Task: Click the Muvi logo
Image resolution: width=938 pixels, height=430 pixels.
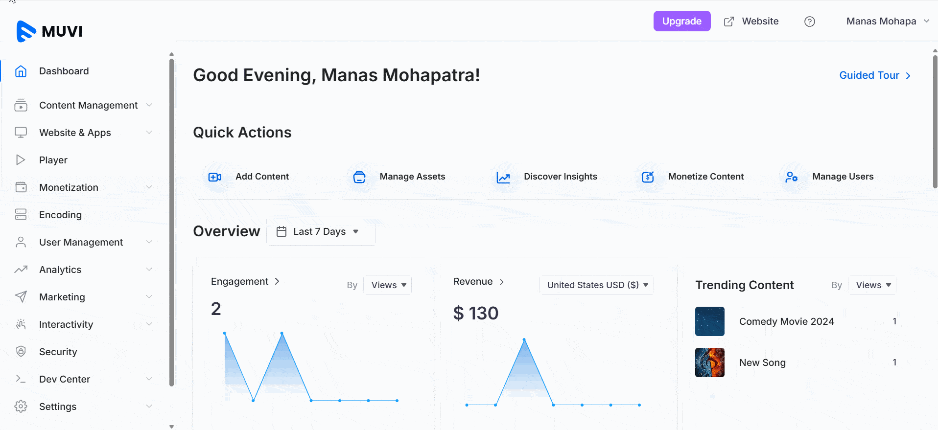Action: click(49, 31)
